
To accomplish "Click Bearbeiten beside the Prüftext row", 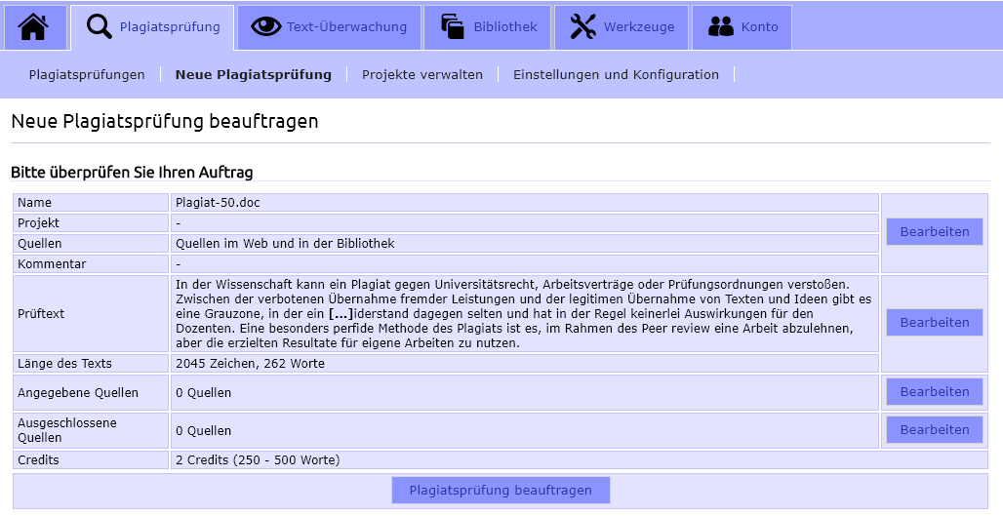I will point(935,322).
